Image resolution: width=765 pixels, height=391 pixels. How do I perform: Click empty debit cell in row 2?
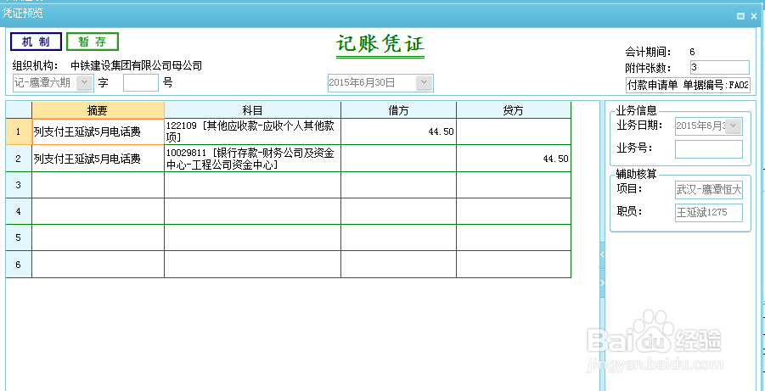pyautogui.click(x=398, y=158)
